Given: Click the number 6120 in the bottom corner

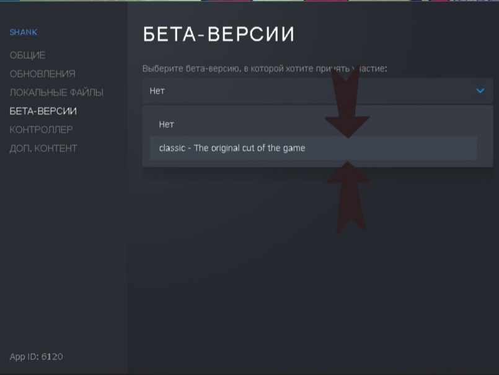Looking at the screenshot, I should tap(52, 356).
